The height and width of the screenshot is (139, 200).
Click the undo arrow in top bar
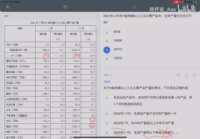(x=65, y=7)
